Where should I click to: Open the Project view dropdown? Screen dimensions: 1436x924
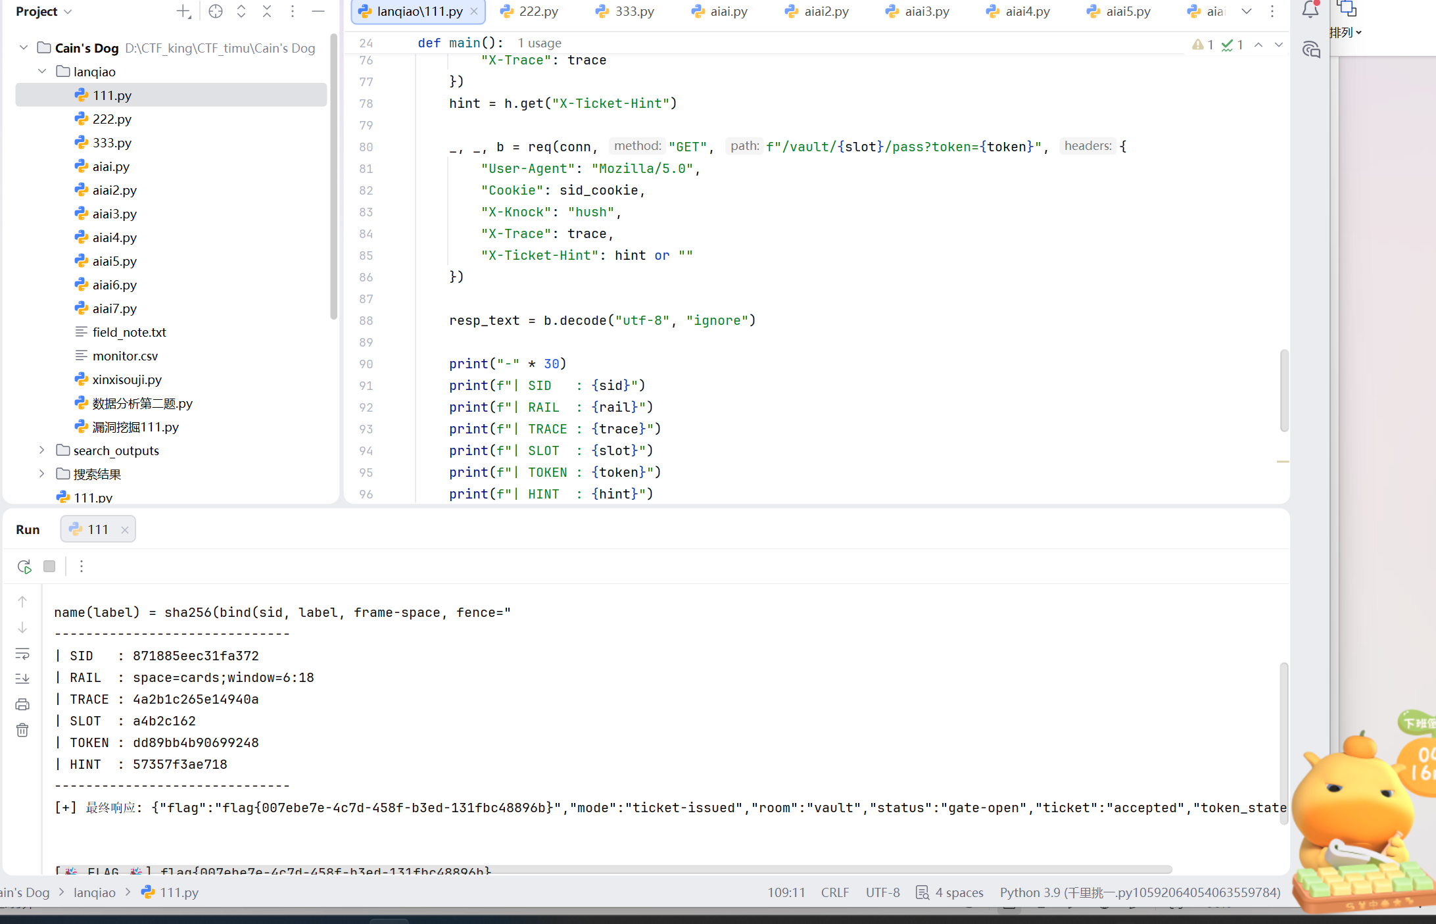click(44, 11)
